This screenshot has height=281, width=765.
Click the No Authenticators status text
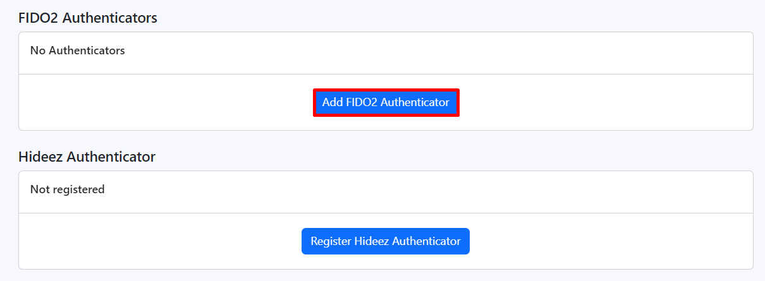[77, 51]
